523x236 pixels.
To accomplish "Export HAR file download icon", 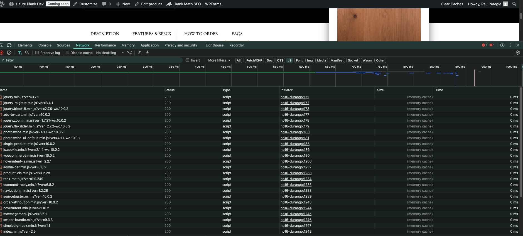I will coord(148,53).
